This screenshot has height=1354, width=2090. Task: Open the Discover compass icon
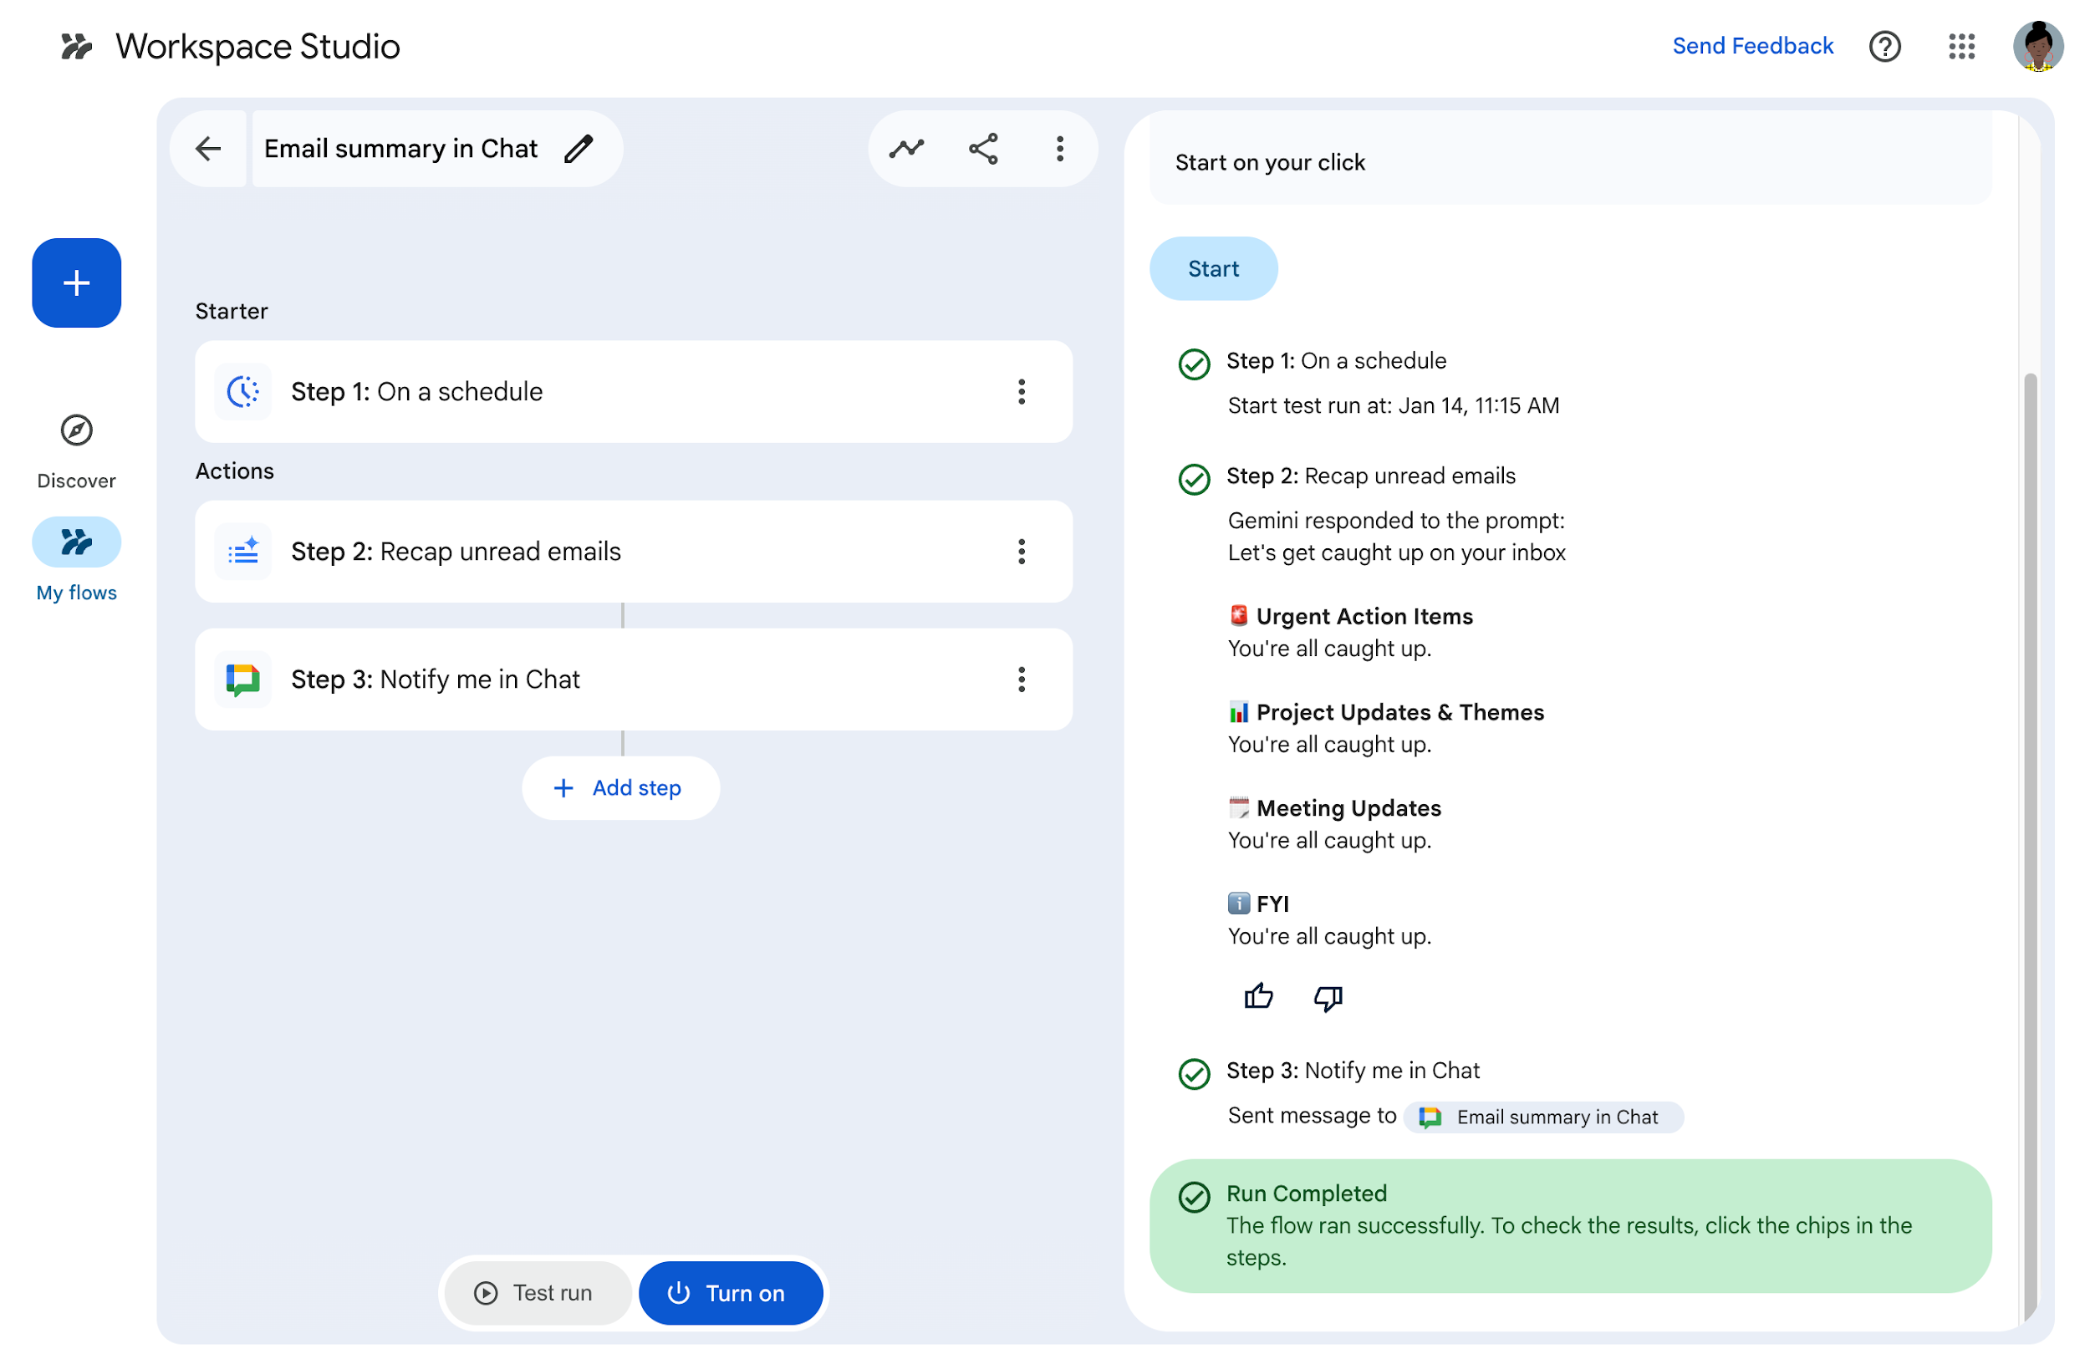76,430
